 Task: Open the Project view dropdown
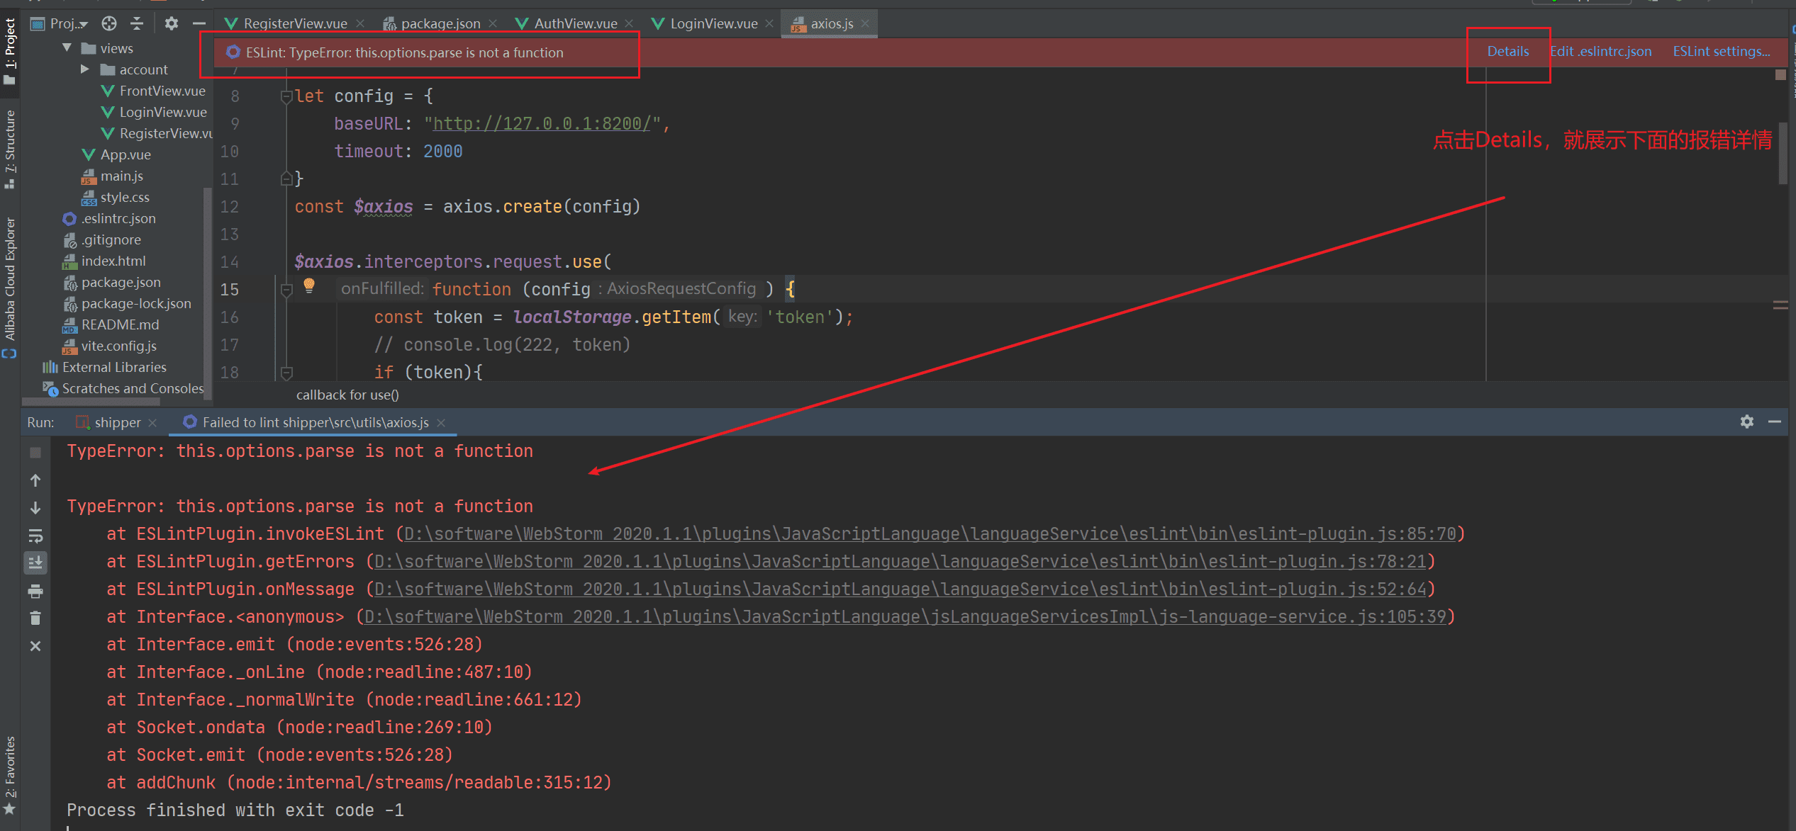pyautogui.click(x=69, y=23)
